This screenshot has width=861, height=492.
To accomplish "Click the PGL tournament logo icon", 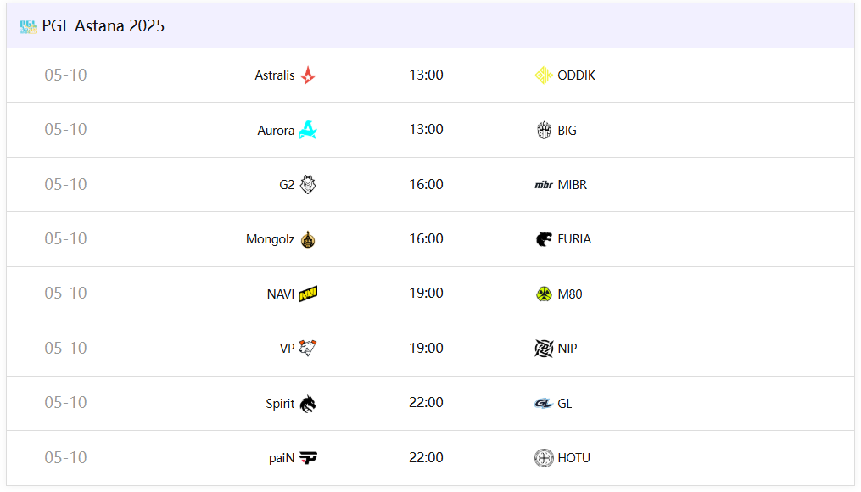I will [28, 26].
